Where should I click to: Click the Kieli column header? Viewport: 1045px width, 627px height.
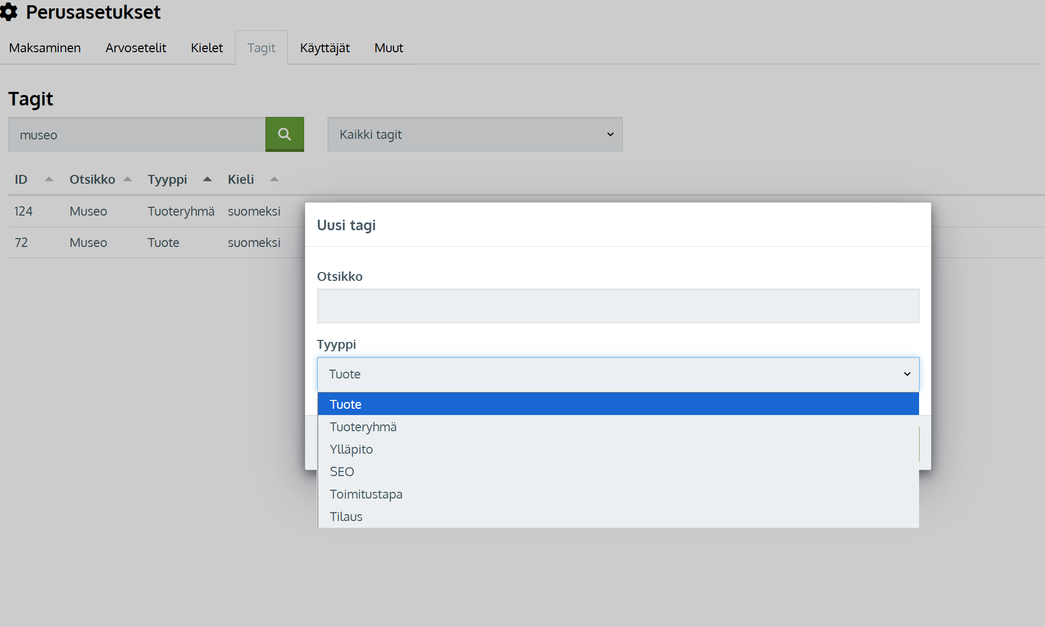[241, 179]
